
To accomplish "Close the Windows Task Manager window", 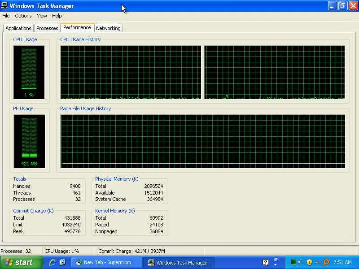I will (353, 6).
